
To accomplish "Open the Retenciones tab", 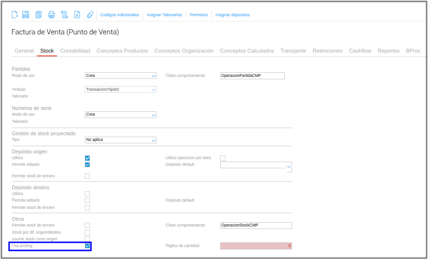I will (x=327, y=51).
